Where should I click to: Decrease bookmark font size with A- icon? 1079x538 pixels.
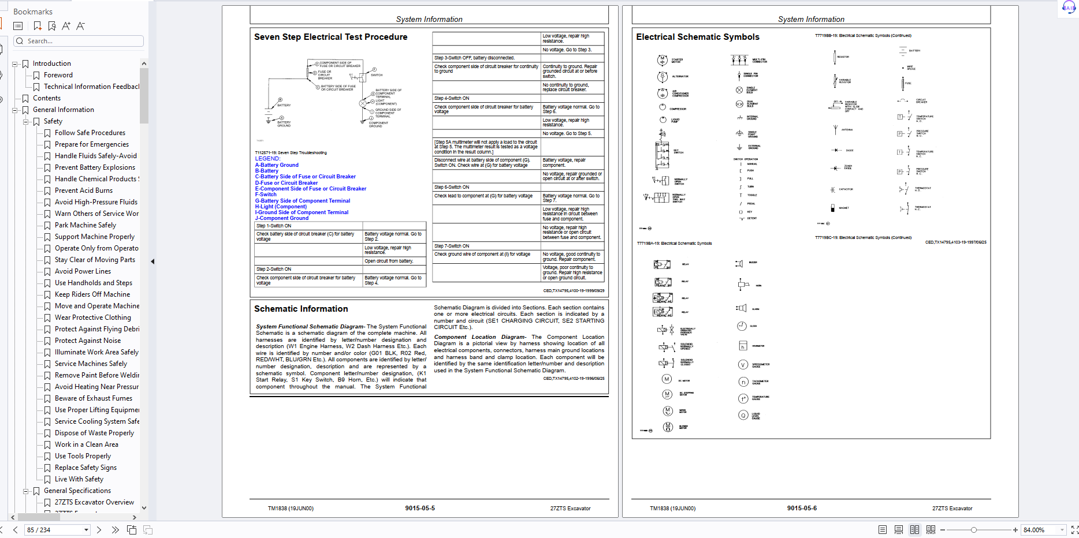(x=80, y=26)
